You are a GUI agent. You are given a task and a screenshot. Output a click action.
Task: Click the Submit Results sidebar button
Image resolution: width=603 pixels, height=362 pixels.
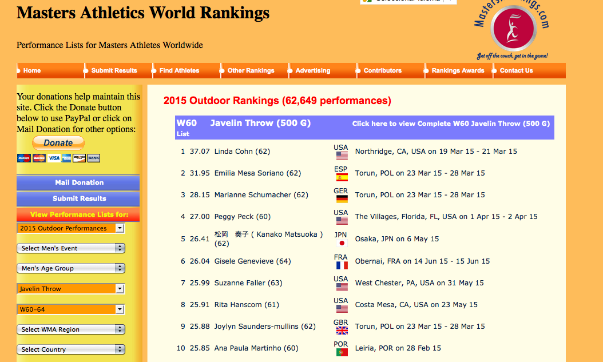click(x=79, y=198)
